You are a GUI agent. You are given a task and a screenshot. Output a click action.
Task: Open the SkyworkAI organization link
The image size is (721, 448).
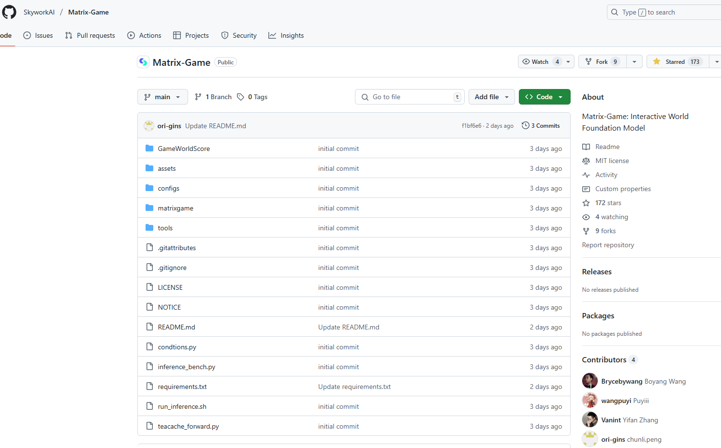[x=39, y=12]
